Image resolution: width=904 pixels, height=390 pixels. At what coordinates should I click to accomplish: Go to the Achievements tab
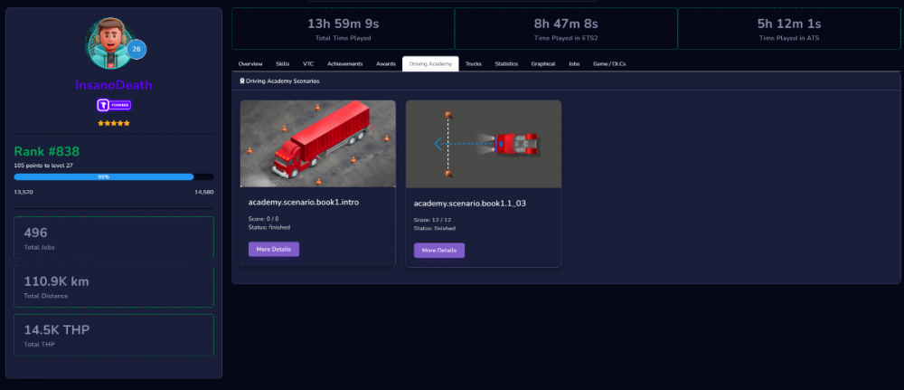click(x=344, y=64)
